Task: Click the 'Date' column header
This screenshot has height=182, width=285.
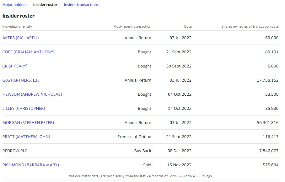Action: (x=188, y=26)
